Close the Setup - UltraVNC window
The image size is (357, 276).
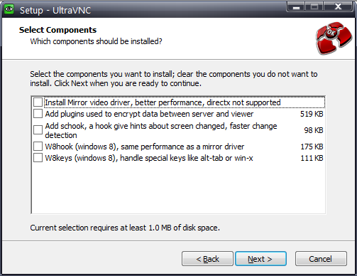(x=338, y=7)
